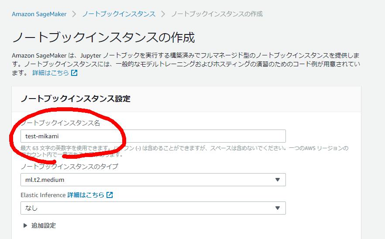The height and width of the screenshot is (239, 385).
Task: Open the Amazon SageMaker breadcrumb link
Action: [x=39, y=14]
